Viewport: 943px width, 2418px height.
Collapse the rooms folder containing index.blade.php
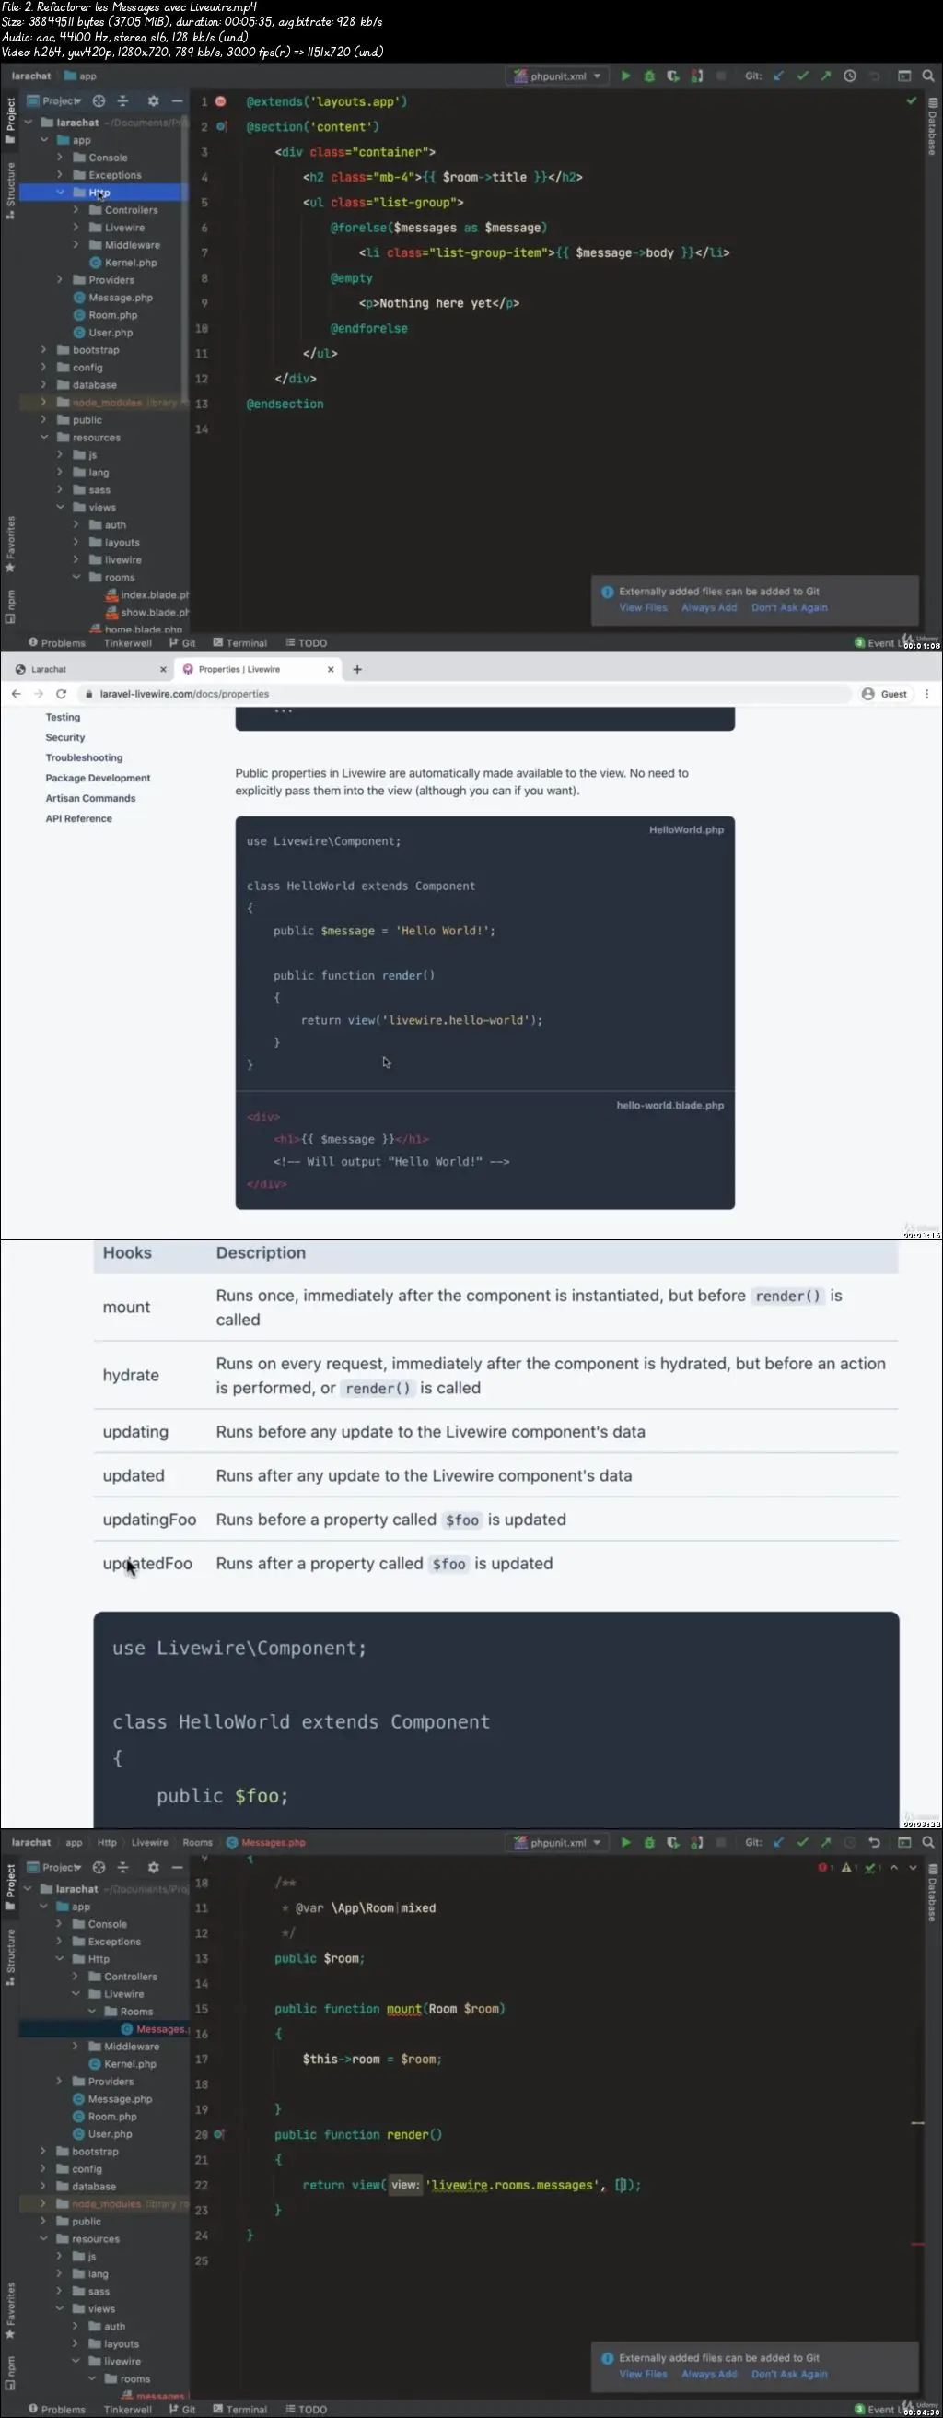point(76,577)
